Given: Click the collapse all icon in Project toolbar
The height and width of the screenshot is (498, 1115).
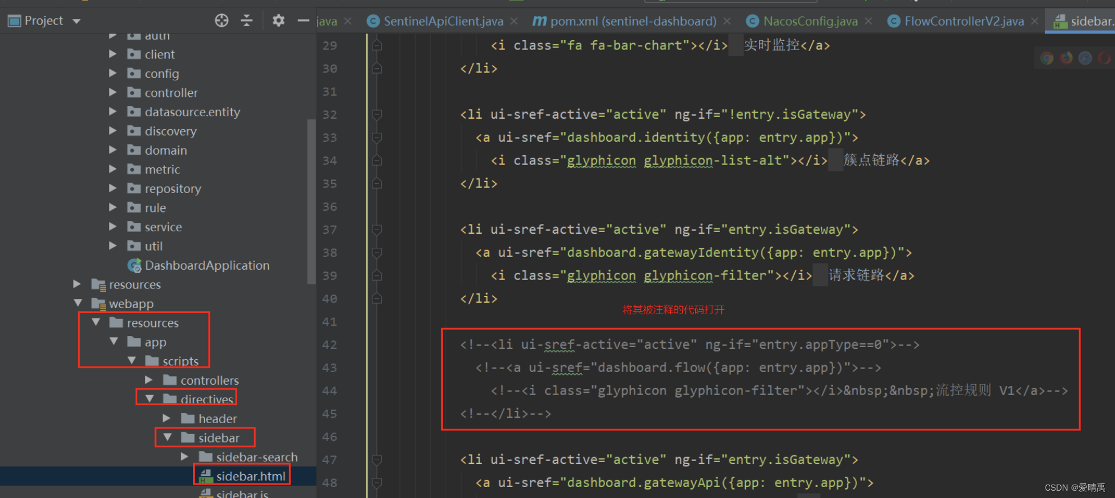Looking at the screenshot, I should point(246,21).
